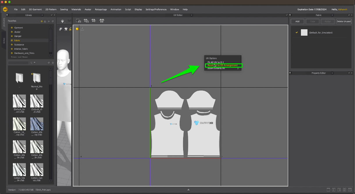This screenshot has width=355, height=194.
Task: Open the Property Editor title dropdown
Action: 333,73
